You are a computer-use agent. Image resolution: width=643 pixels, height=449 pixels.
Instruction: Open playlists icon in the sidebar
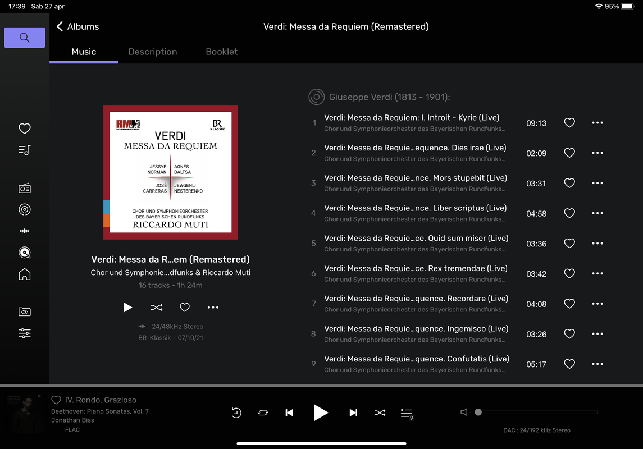[x=25, y=150]
